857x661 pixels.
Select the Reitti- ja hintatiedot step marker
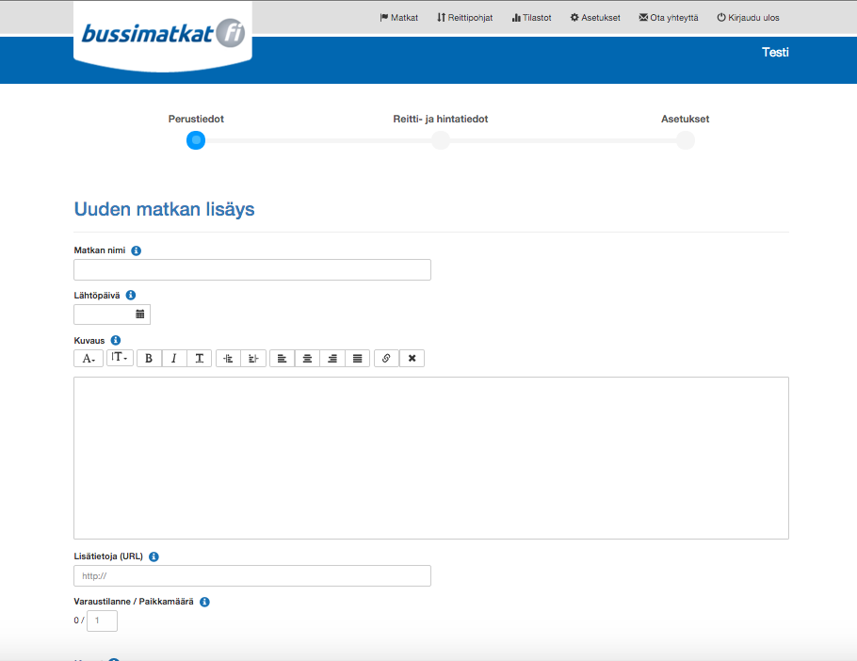441,140
